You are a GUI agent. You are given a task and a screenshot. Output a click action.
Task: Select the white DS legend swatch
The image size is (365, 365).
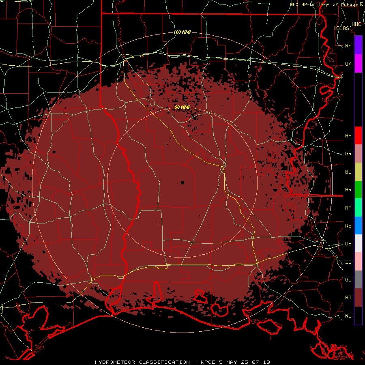click(x=358, y=243)
